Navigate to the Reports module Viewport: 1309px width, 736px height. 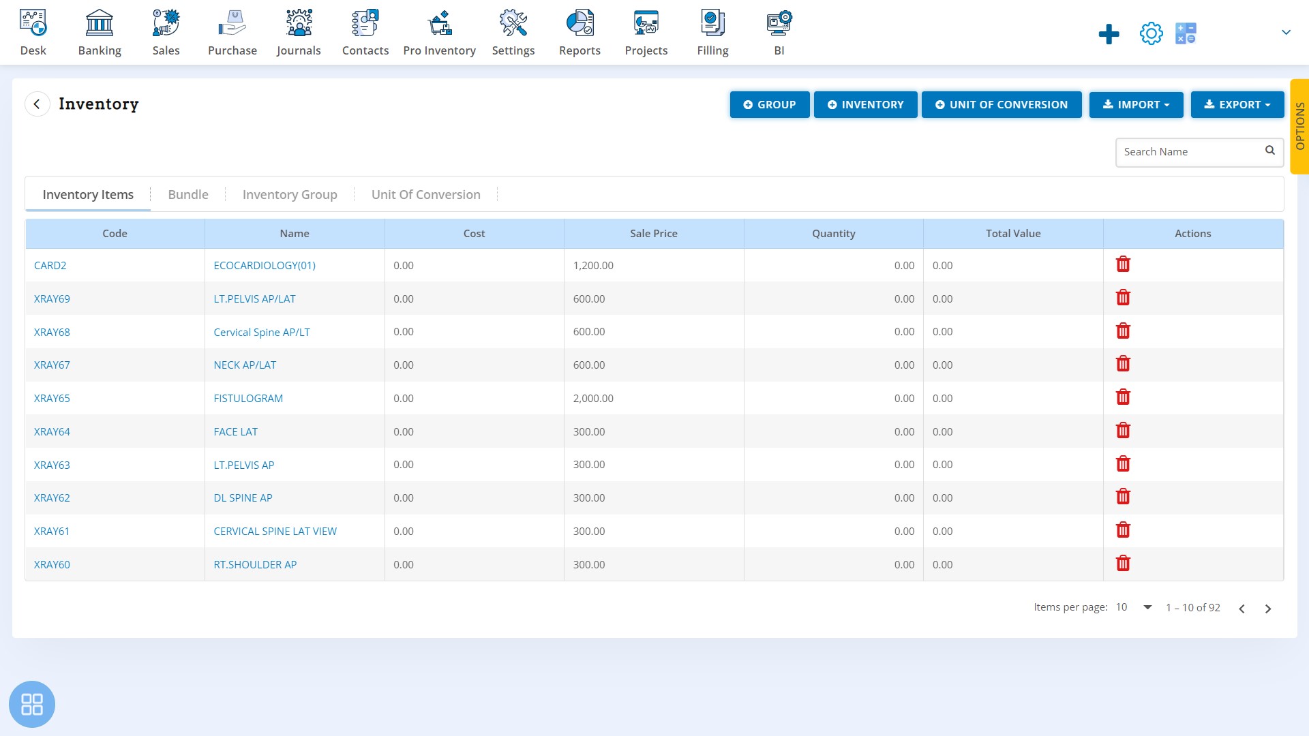pos(580,32)
